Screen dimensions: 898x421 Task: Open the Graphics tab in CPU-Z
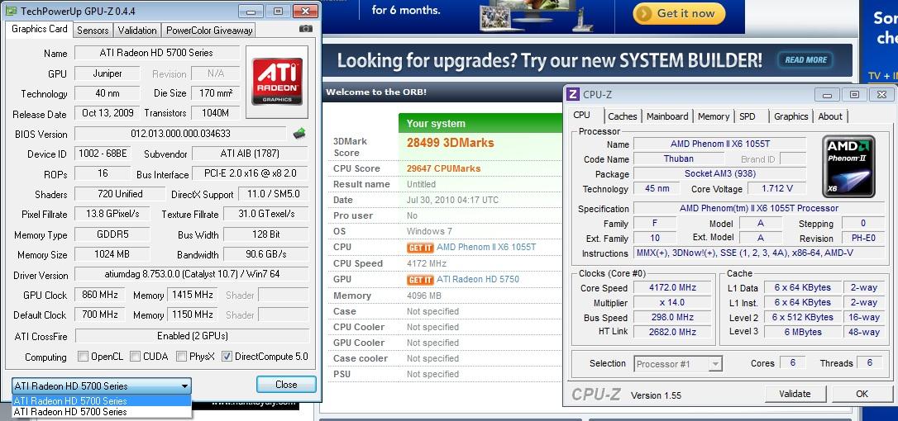pyautogui.click(x=791, y=116)
